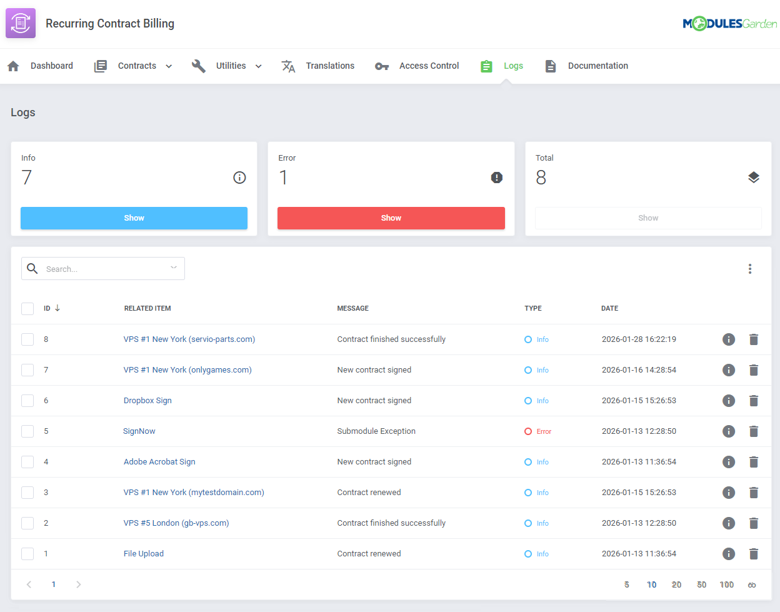Open the search magnifier icon
780x612 pixels.
pos(32,268)
